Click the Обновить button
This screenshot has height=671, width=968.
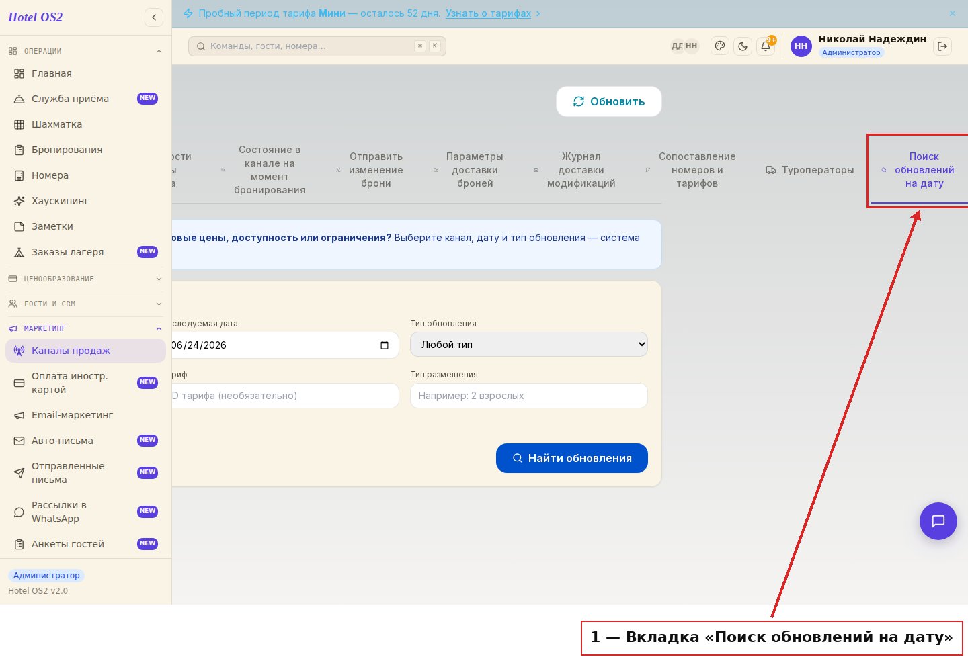point(609,101)
